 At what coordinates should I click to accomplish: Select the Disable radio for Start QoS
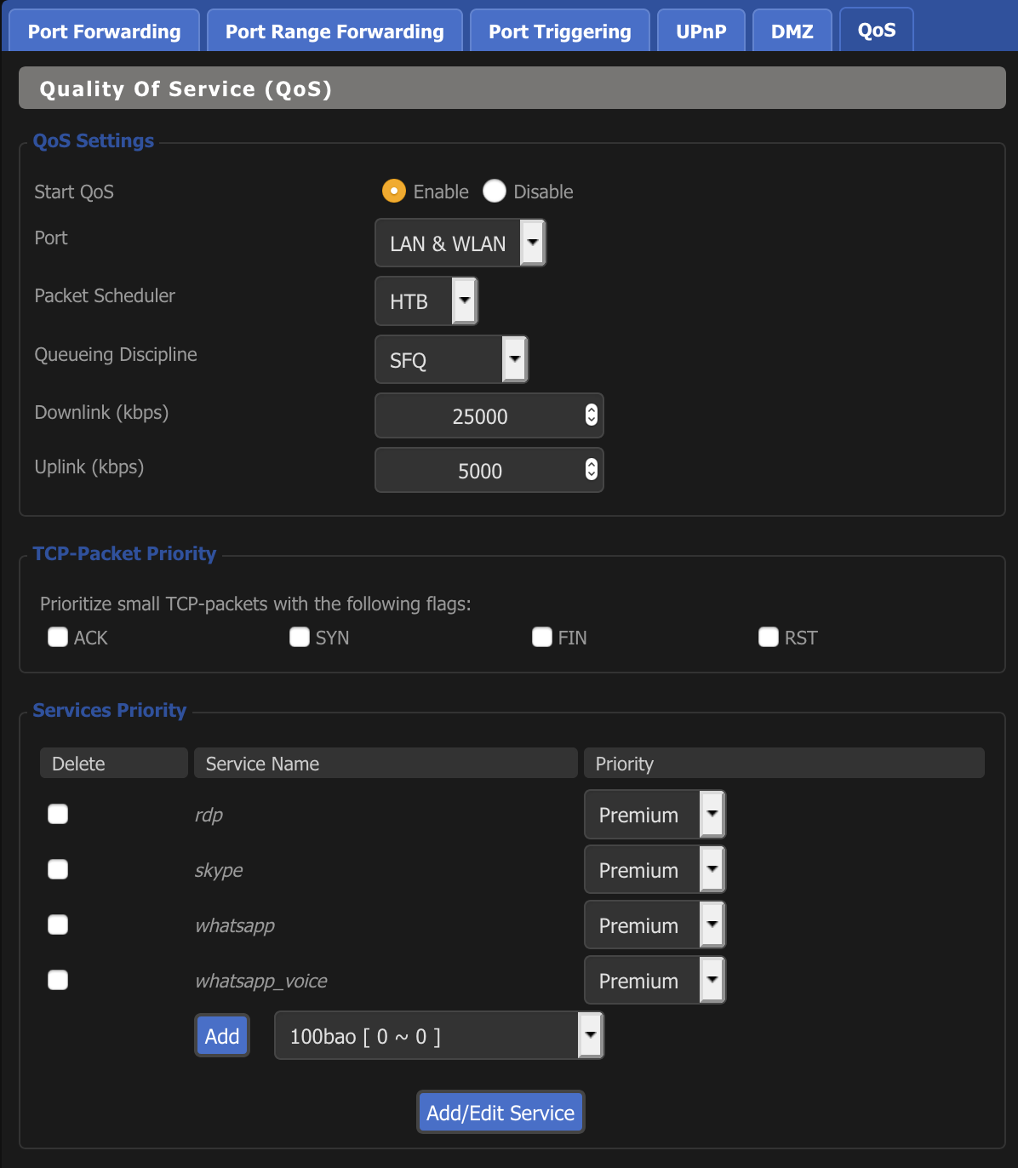(x=495, y=192)
